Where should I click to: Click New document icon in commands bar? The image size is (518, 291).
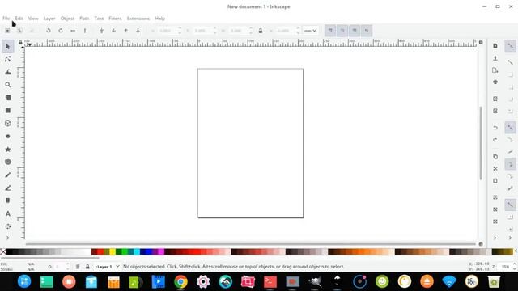pos(495,46)
